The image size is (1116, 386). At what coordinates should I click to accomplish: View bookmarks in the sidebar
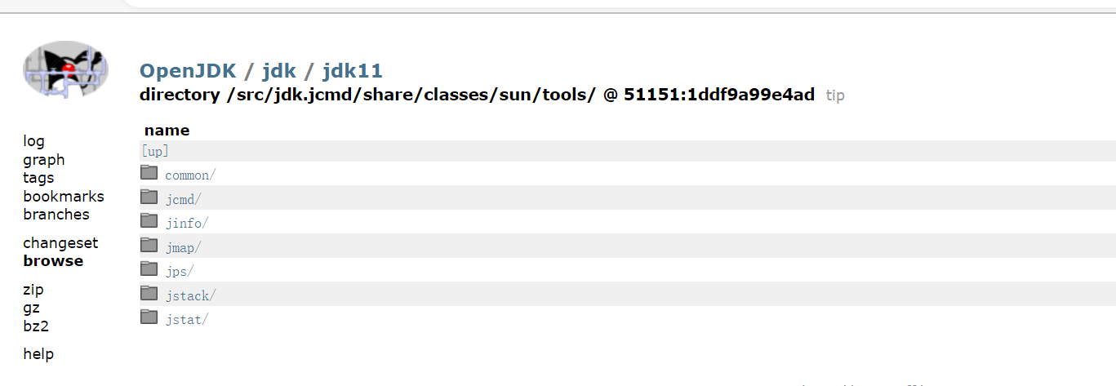coord(64,197)
